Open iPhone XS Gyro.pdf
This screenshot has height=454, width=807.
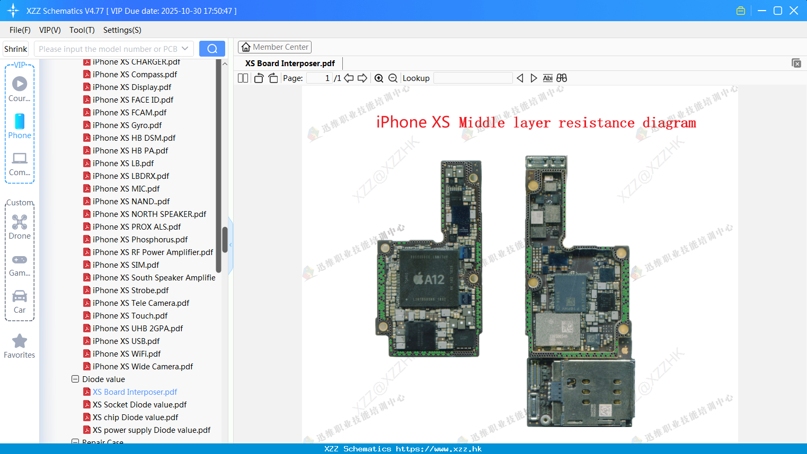127,125
